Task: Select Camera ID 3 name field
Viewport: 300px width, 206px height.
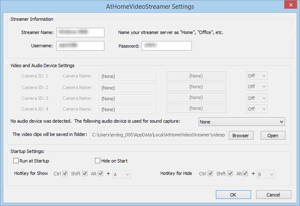Action: tap(128, 99)
